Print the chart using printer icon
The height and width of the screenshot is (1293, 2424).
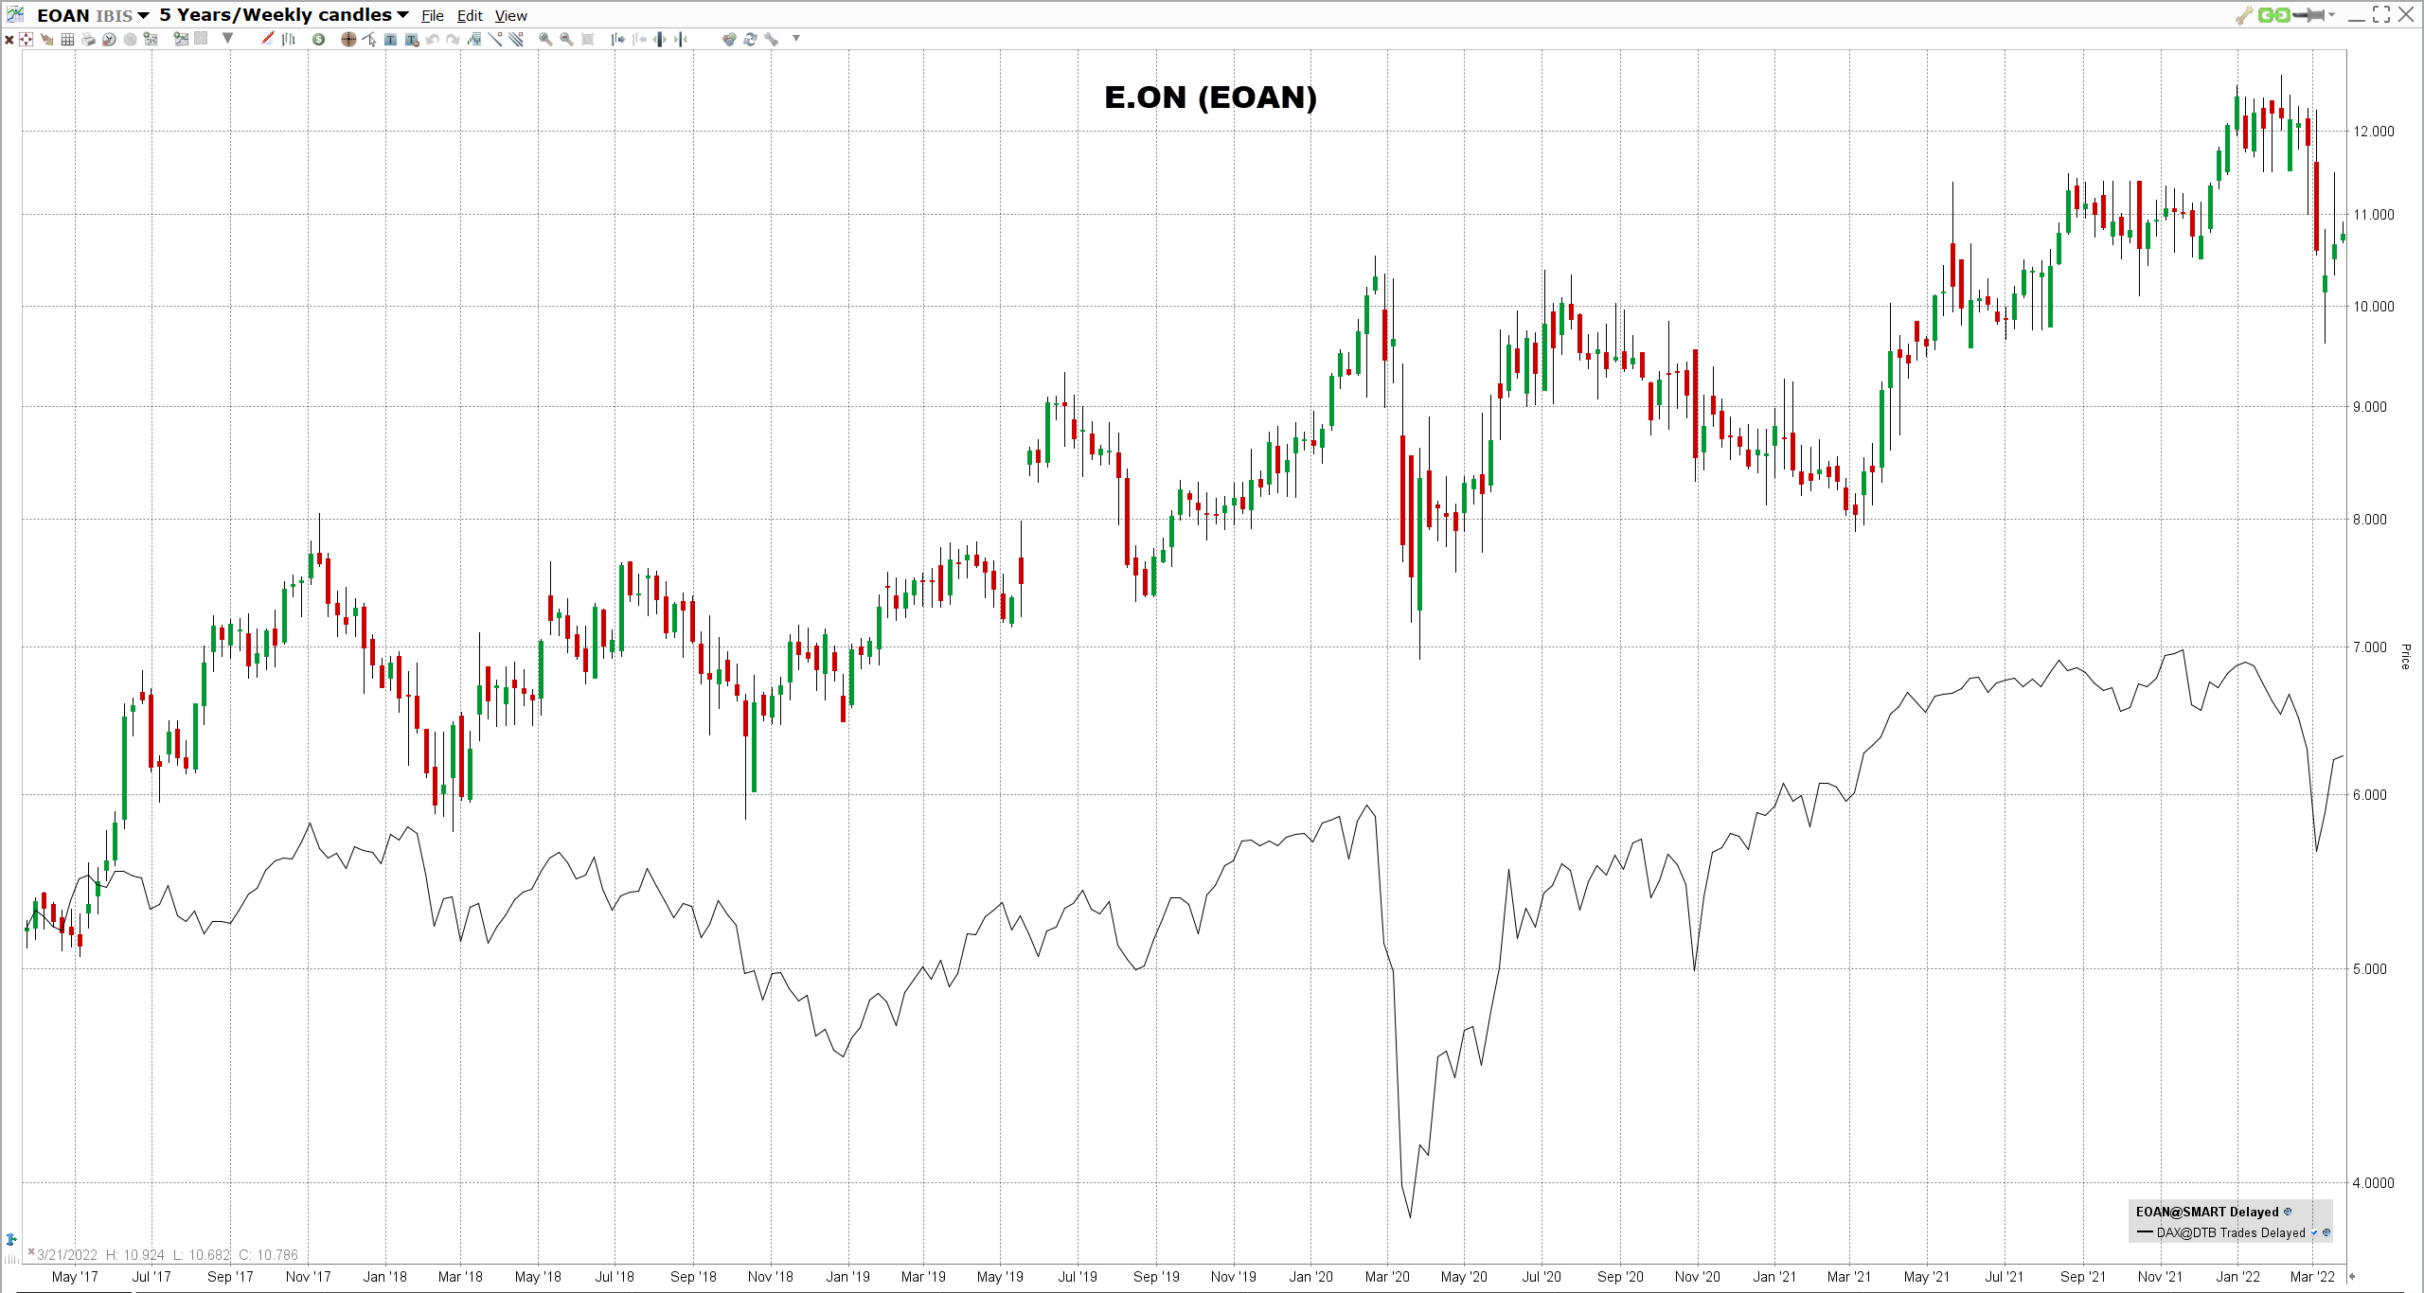(88, 39)
